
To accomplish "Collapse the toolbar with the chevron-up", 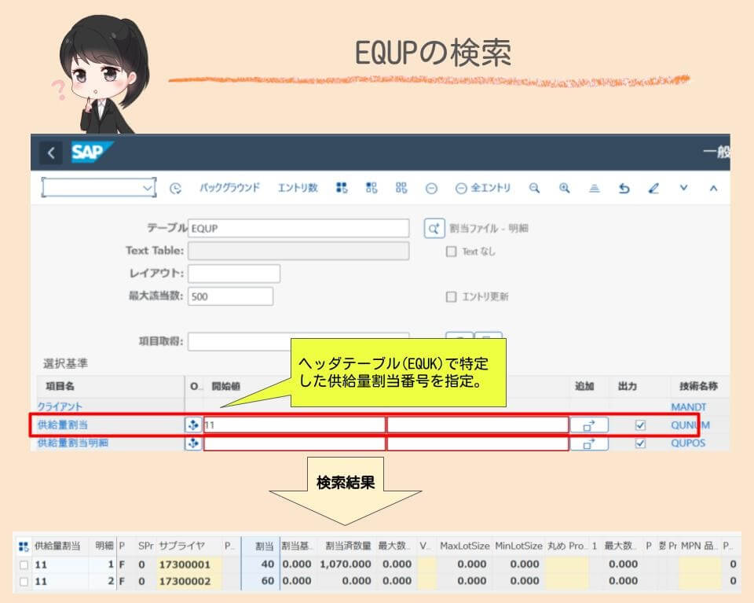I will click(x=712, y=188).
